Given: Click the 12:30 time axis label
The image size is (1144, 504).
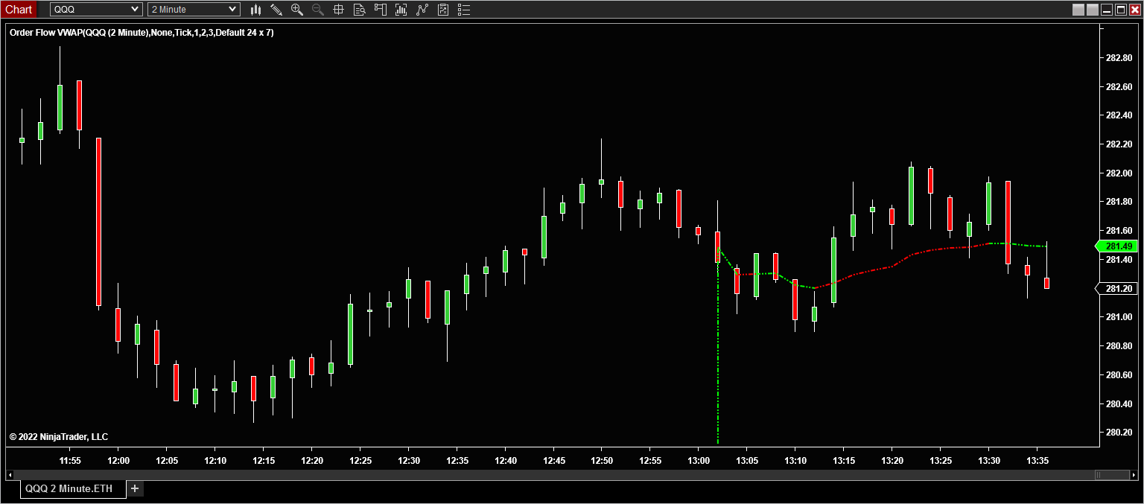Looking at the screenshot, I should tap(408, 461).
